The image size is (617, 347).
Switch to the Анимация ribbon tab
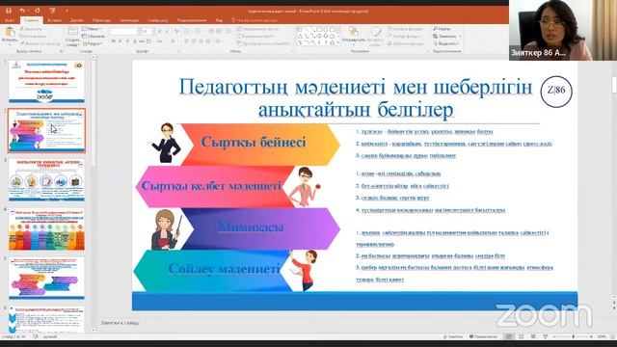point(129,20)
